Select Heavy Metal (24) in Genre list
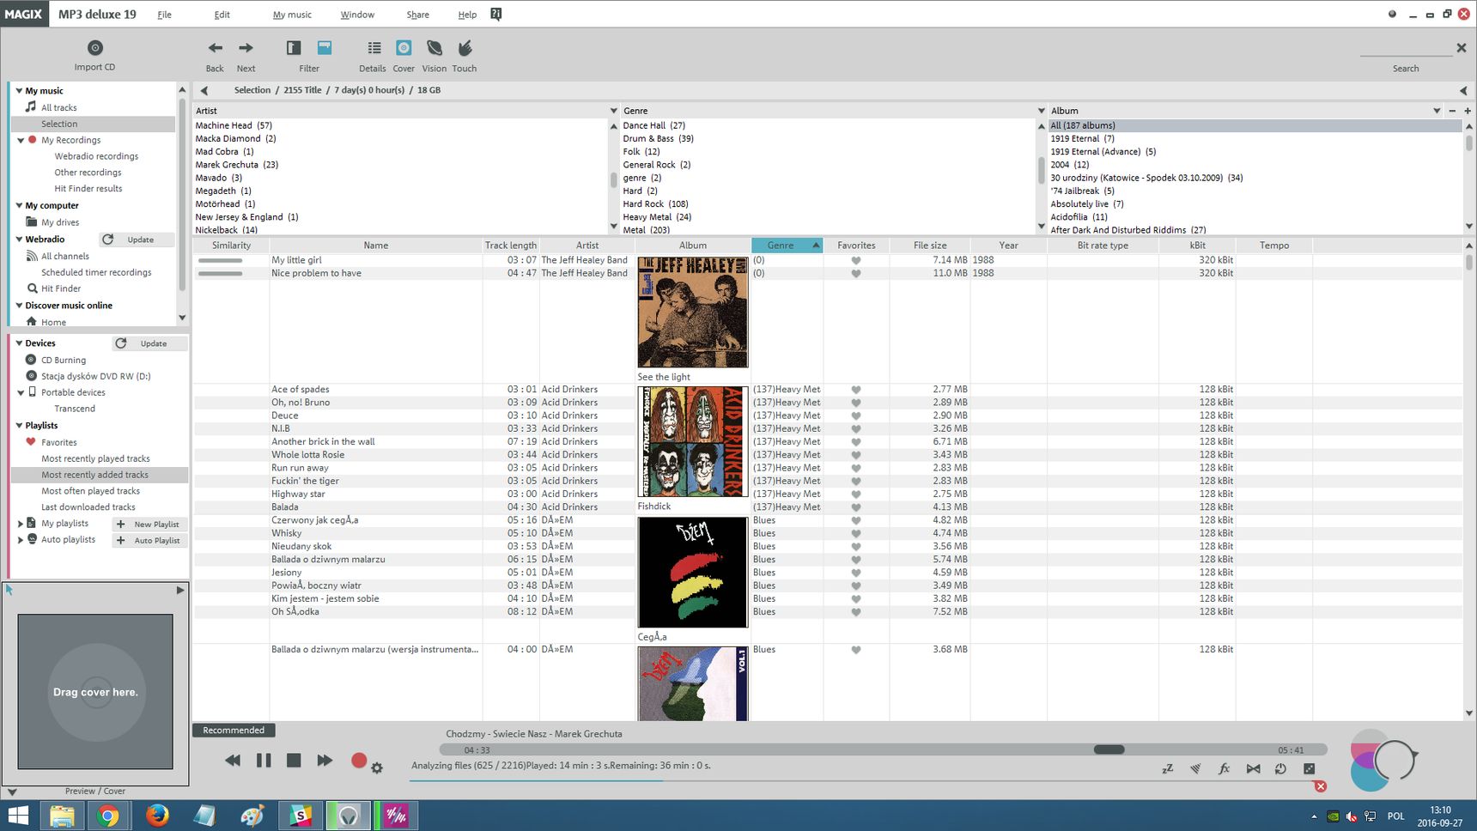 coord(657,217)
